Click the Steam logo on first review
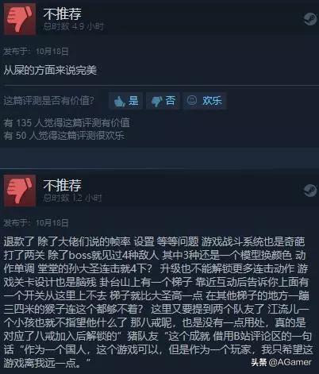The width and height of the screenshot is (319, 374). click(x=310, y=19)
